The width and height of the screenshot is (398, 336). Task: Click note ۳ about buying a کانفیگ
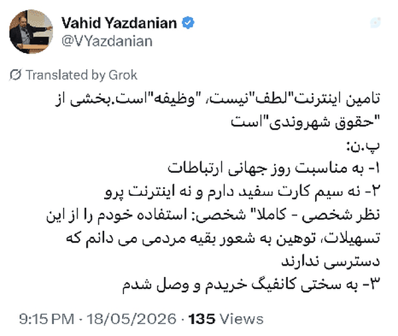pyautogui.click(x=251, y=285)
